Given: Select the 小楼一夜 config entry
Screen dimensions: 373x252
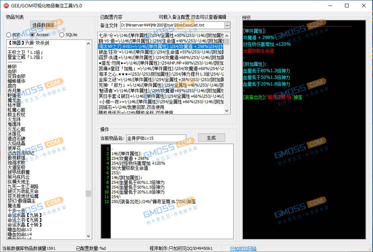Looking at the screenshot, I should point(161,102).
